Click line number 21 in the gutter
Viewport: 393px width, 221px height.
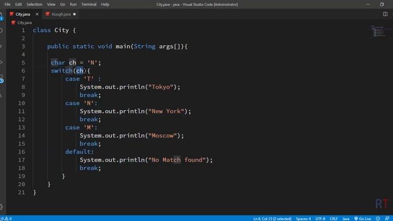pos(21,192)
